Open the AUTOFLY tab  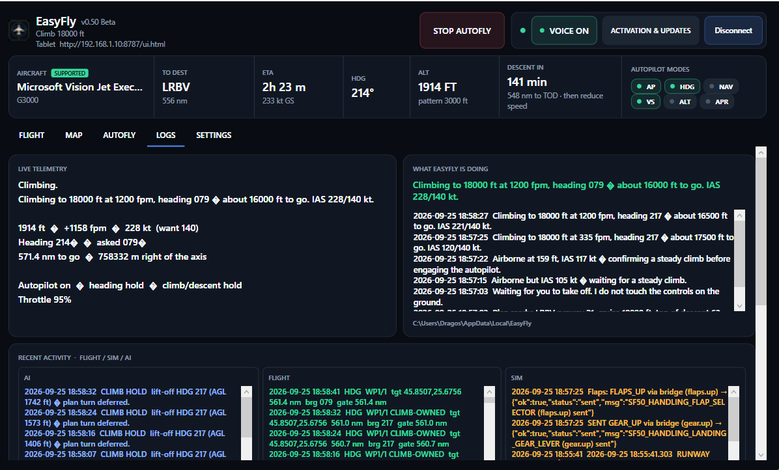[119, 135]
